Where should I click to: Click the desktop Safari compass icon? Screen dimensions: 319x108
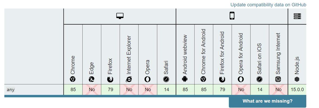click(x=166, y=79)
